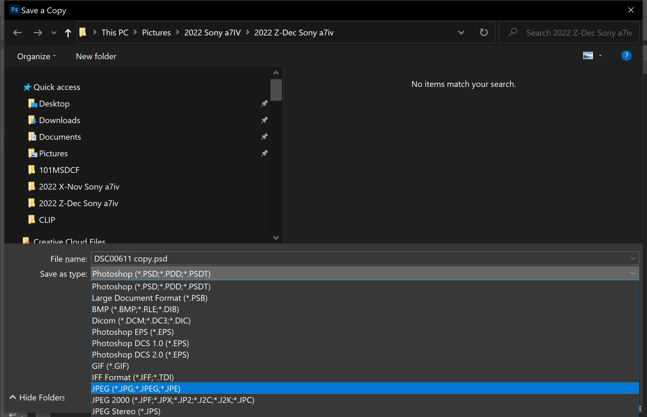This screenshot has height=417, width=647.
Task: Click the navigation pane scroll down arrow
Action: coord(276,238)
